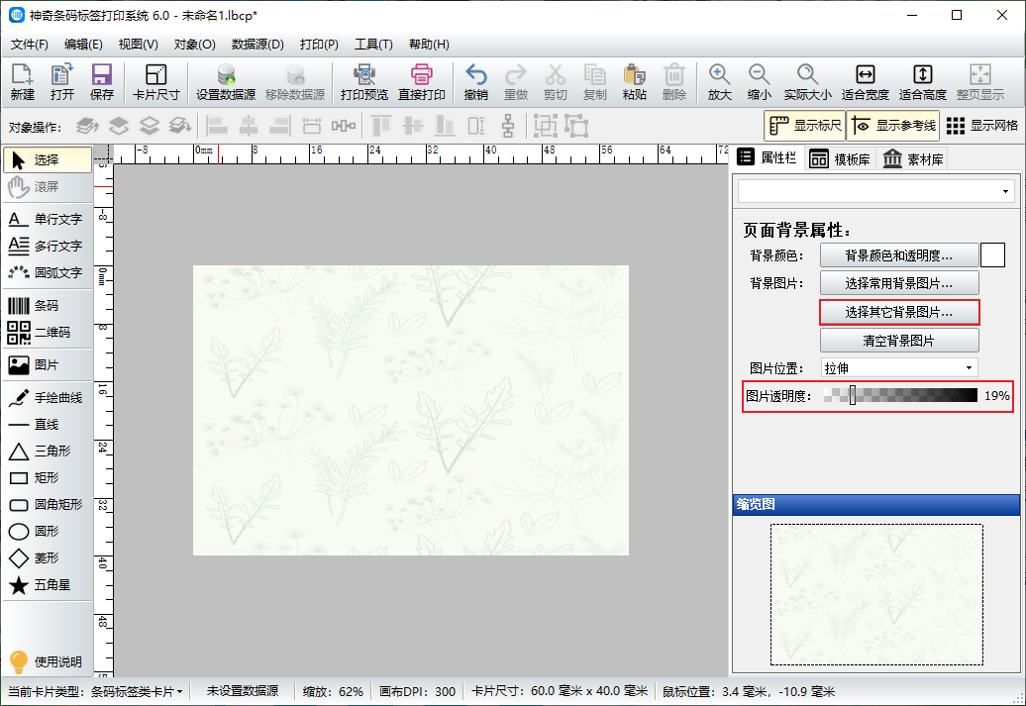Choose the 多行文字 text tool
The width and height of the screenshot is (1026, 706).
coord(48,246)
